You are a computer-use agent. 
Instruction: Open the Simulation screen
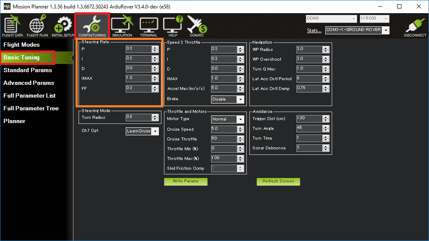122,26
